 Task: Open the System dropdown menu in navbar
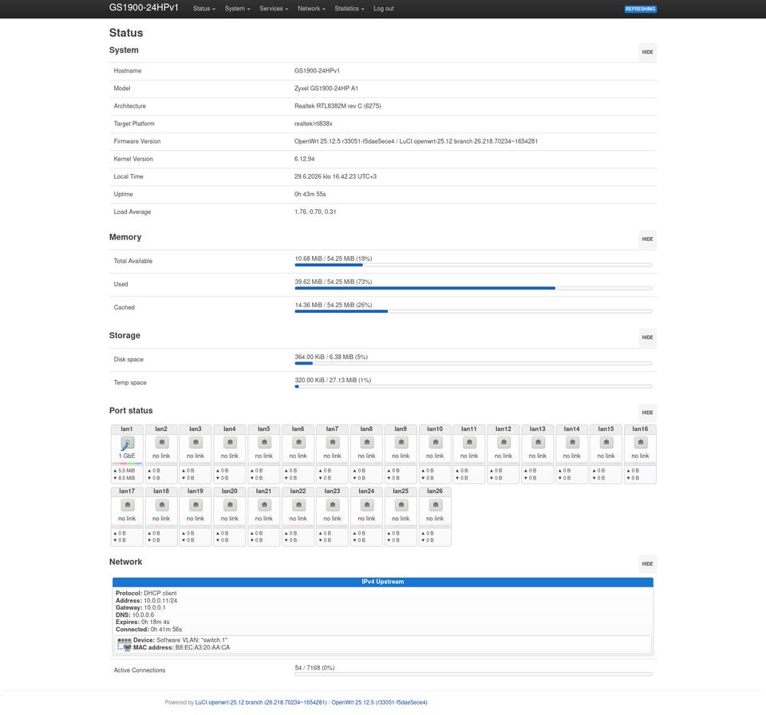[x=238, y=9]
